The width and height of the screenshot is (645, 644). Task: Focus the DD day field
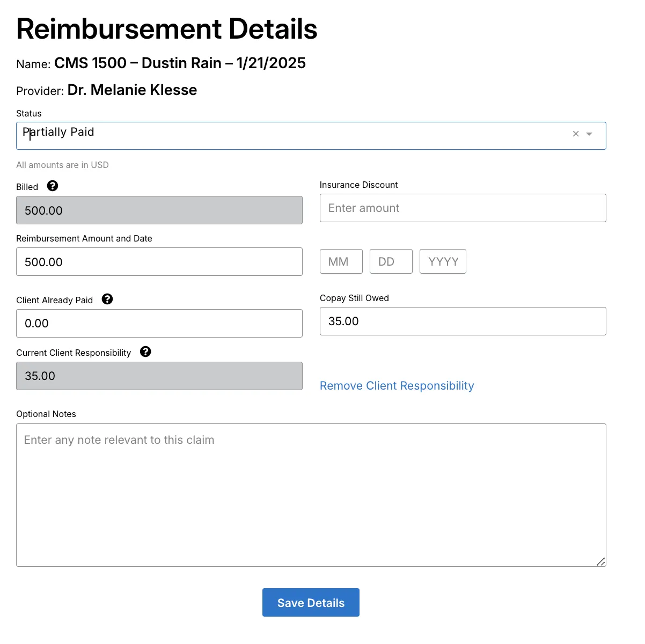pos(391,261)
